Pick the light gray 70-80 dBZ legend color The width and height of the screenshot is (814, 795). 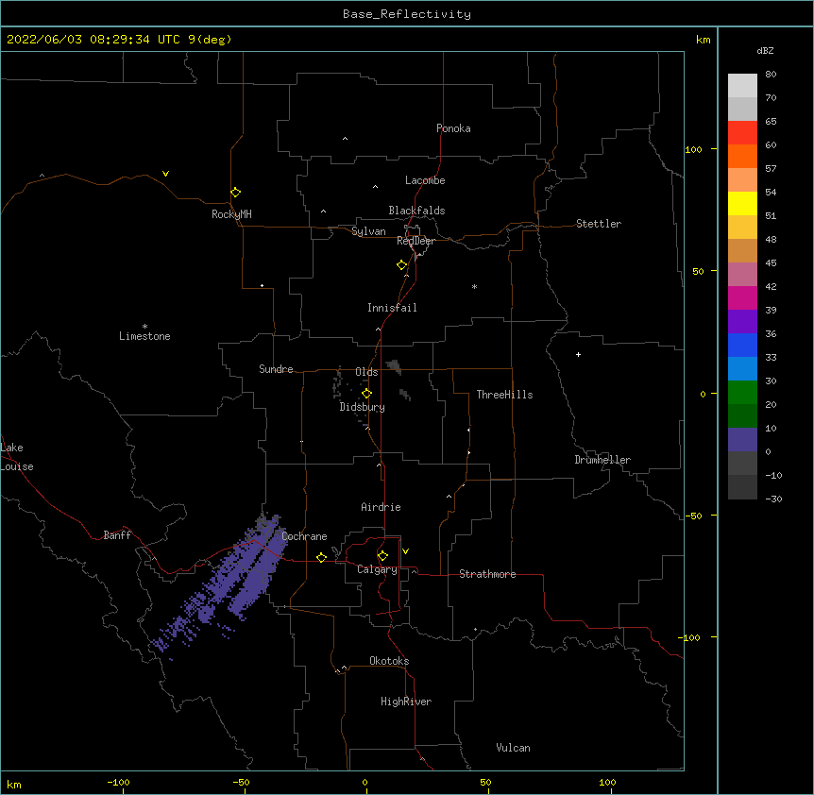(x=742, y=85)
